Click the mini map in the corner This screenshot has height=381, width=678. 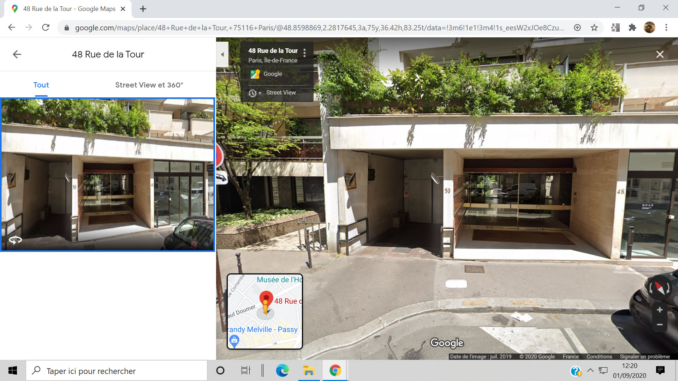[x=265, y=312]
